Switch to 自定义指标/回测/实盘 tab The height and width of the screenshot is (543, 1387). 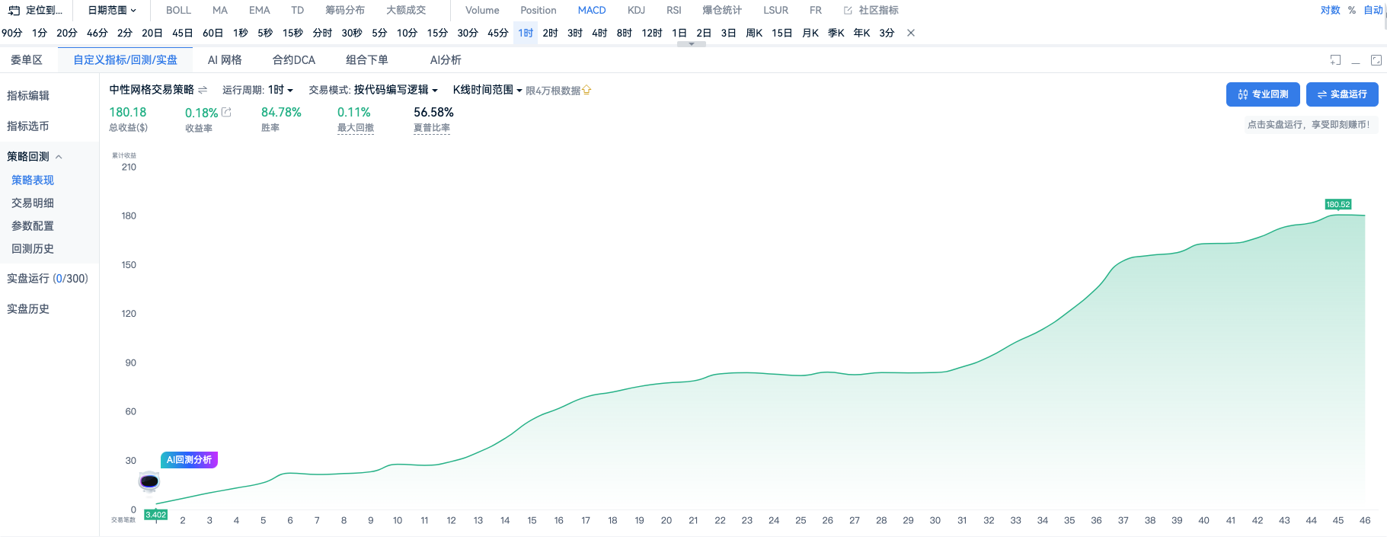tap(125, 60)
